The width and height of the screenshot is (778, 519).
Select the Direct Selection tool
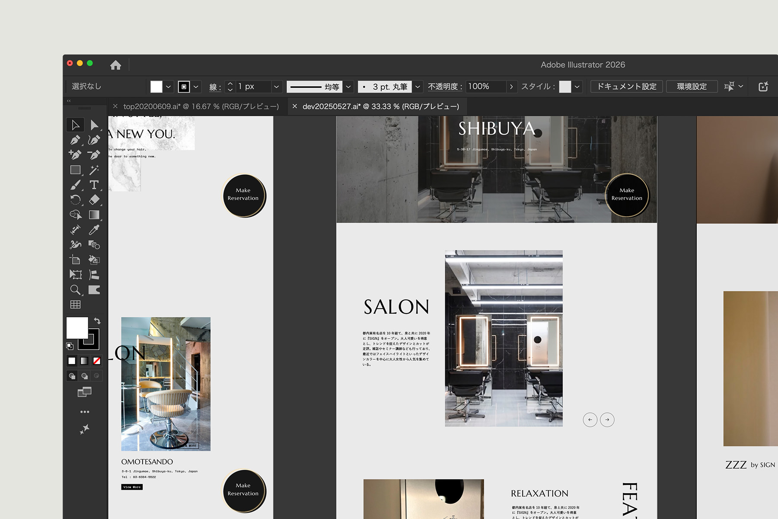(94, 125)
